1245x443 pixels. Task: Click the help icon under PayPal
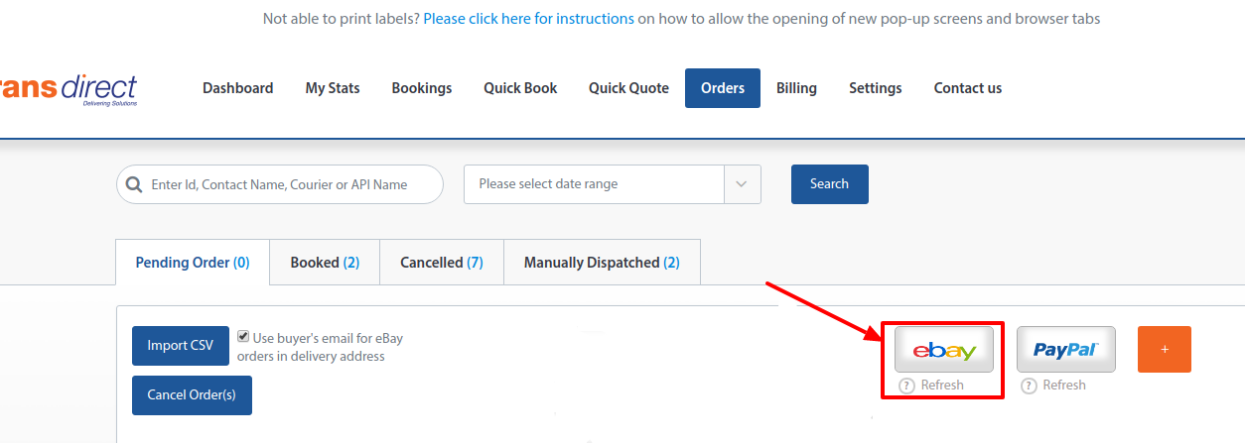tap(1029, 386)
